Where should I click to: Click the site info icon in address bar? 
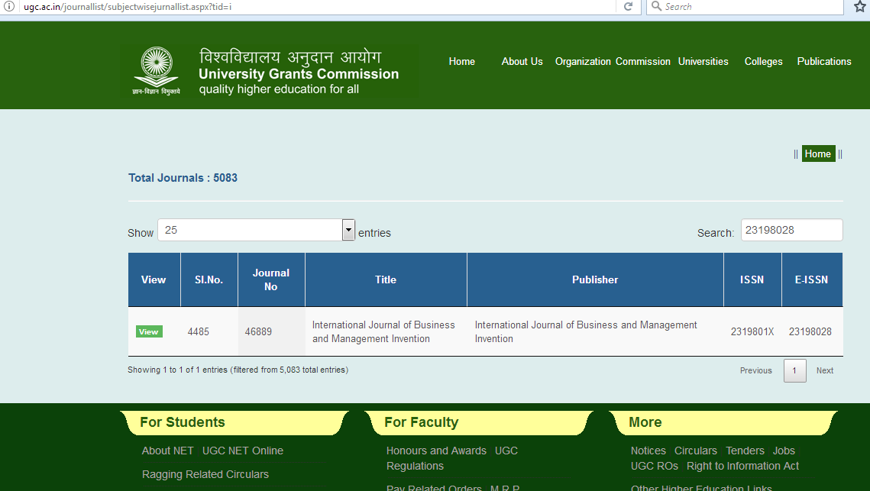click(x=9, y=7)
